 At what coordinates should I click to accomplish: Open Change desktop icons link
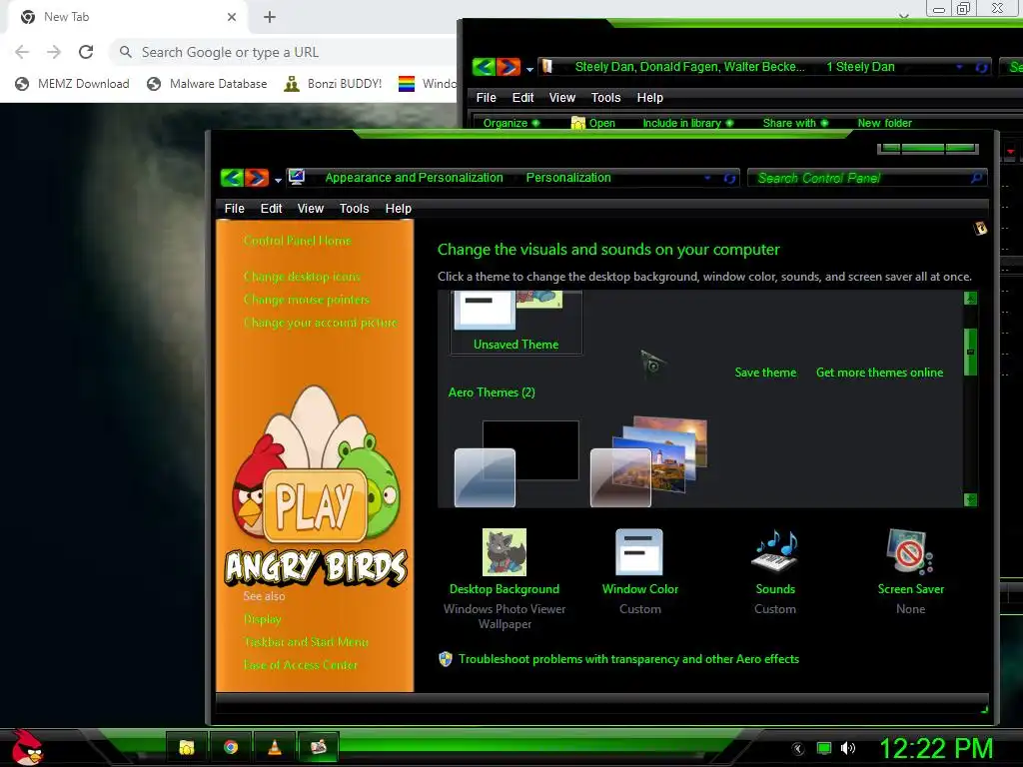coord(302,277)
